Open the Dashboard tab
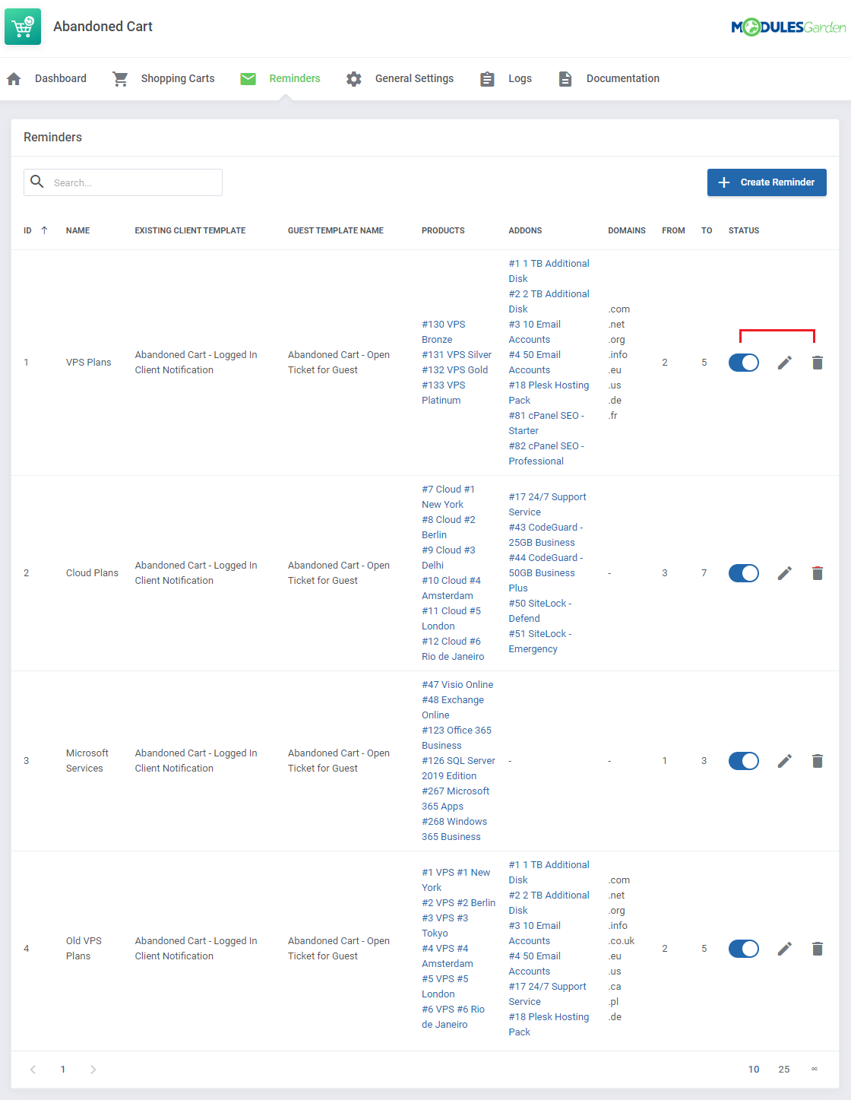 [x=46, y=79]
